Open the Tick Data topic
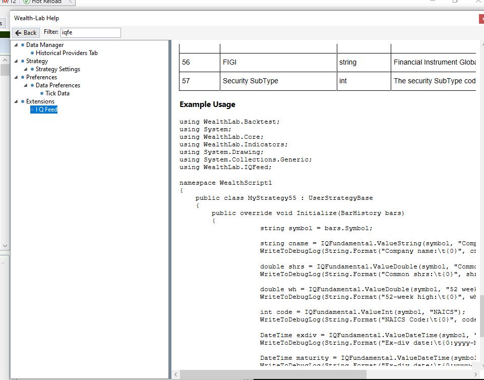Image resolution: width=484 pixels, height=380 pixels. 57,93
